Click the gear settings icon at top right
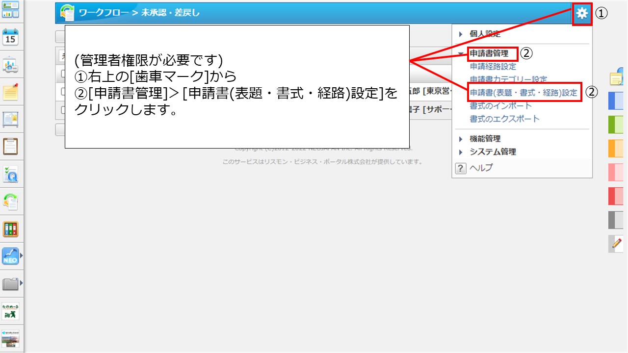This screenshot has height=353, width=628. pyautogui.click(x=582, y=13)
